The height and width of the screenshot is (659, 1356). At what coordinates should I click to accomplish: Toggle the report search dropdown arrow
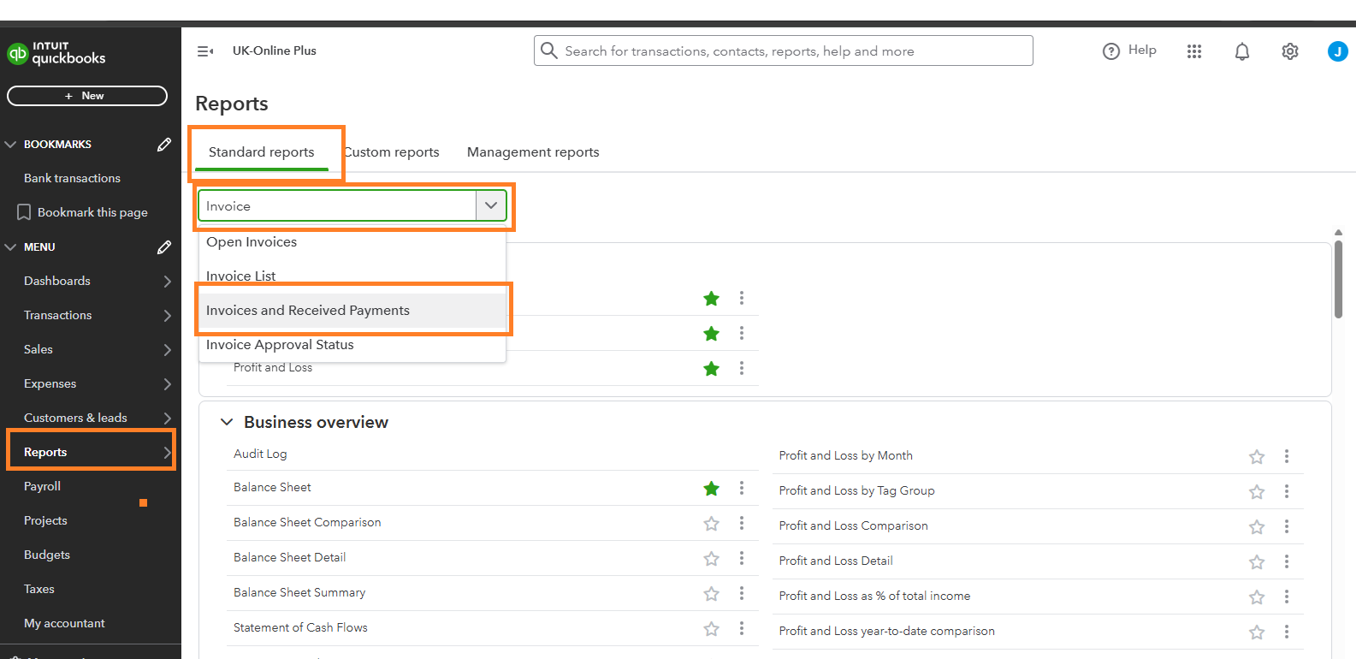pyautogui.click(x=491, y=205)
